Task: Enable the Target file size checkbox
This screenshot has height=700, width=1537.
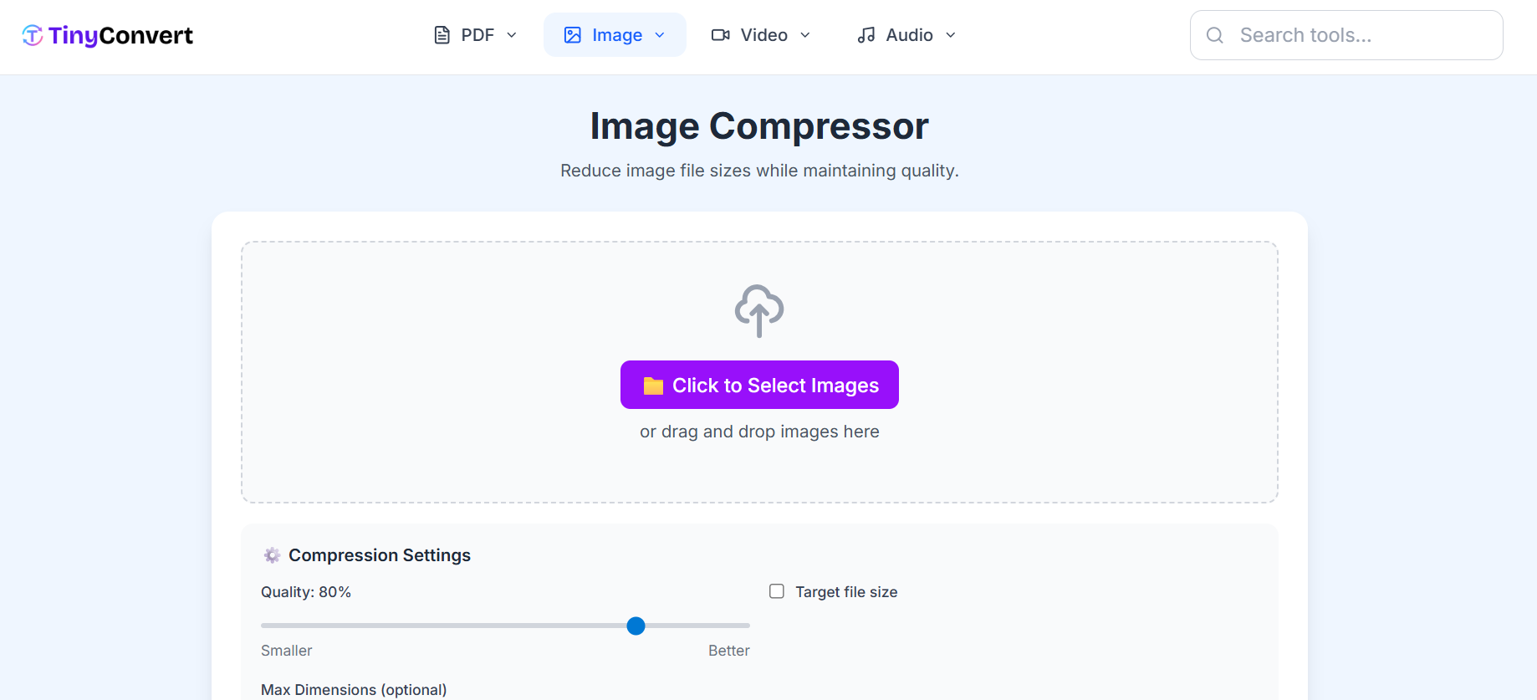Action: click(x=777, y=591)
